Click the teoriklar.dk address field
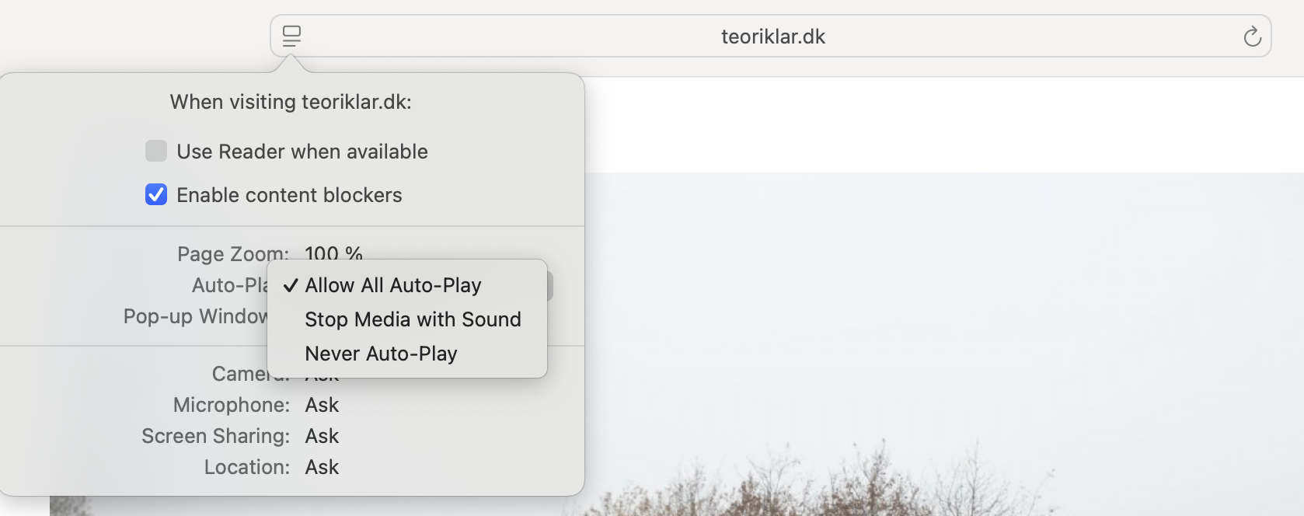The image size is (1304, 516). (x=771, y=37)
